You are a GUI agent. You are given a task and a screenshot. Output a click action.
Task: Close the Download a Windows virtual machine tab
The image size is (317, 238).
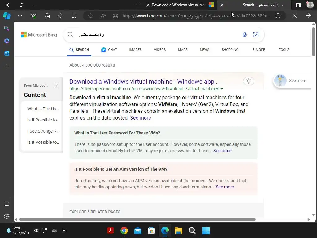coord(148,5)
